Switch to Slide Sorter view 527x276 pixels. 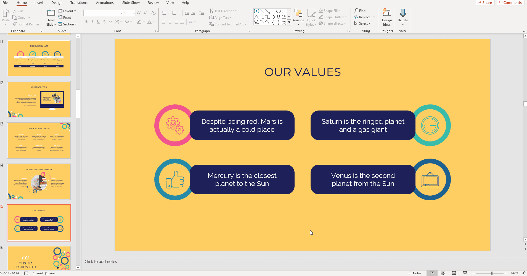tap(443, 273)
